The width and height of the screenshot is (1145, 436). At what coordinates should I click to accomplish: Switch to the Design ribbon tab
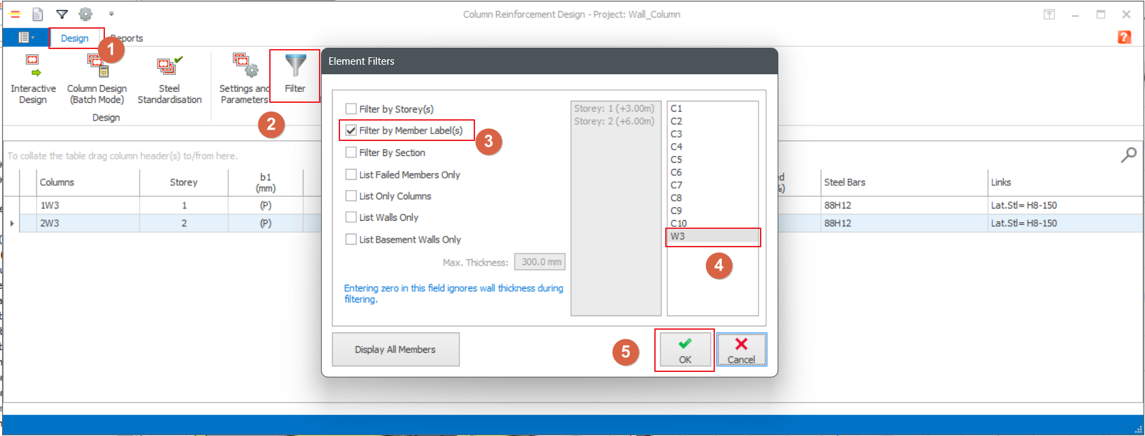pyautogui.click(x=75, y=38)
